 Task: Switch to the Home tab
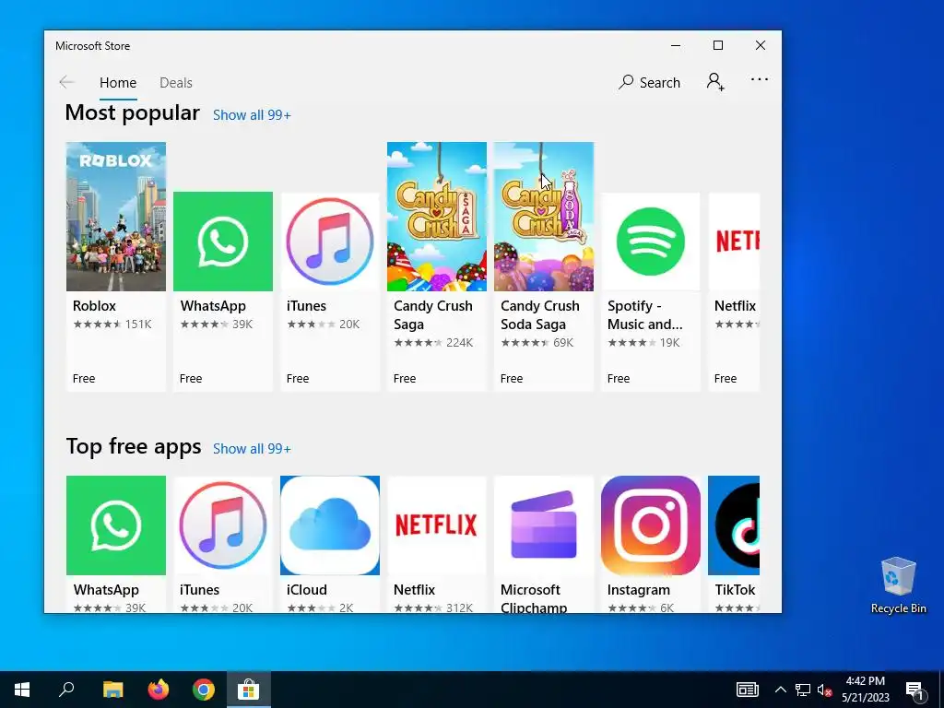click(118, 82)
